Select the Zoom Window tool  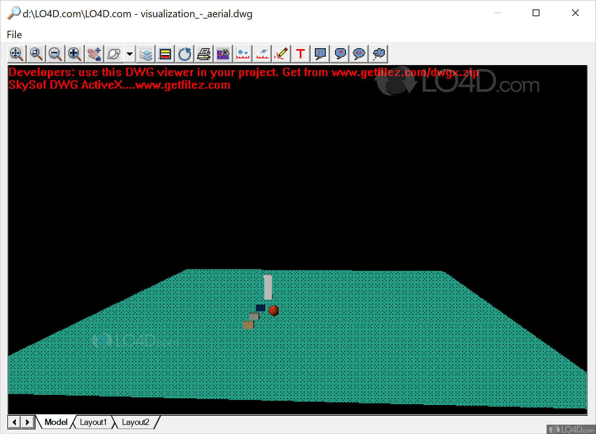coord(36,54)
